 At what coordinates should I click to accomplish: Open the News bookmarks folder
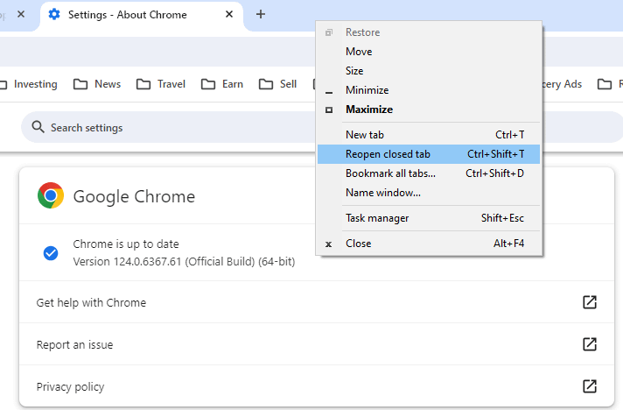pos(97,84)
